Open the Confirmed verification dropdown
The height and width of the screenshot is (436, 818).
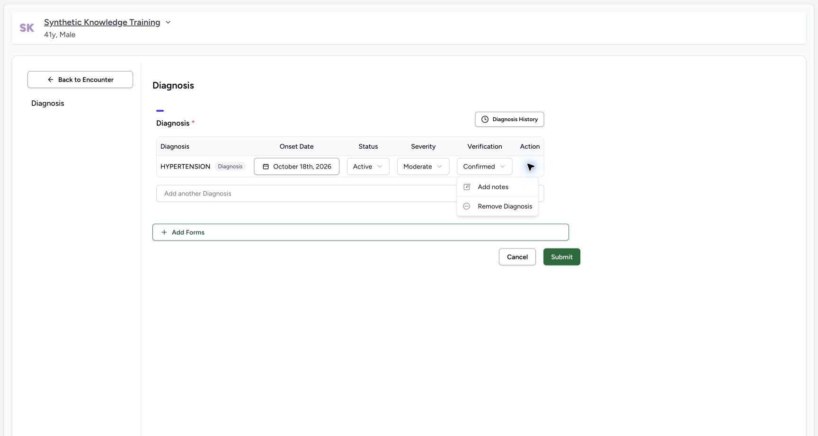484,167
